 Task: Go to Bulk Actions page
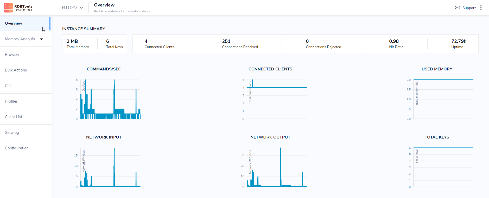[x=16, y=70]
